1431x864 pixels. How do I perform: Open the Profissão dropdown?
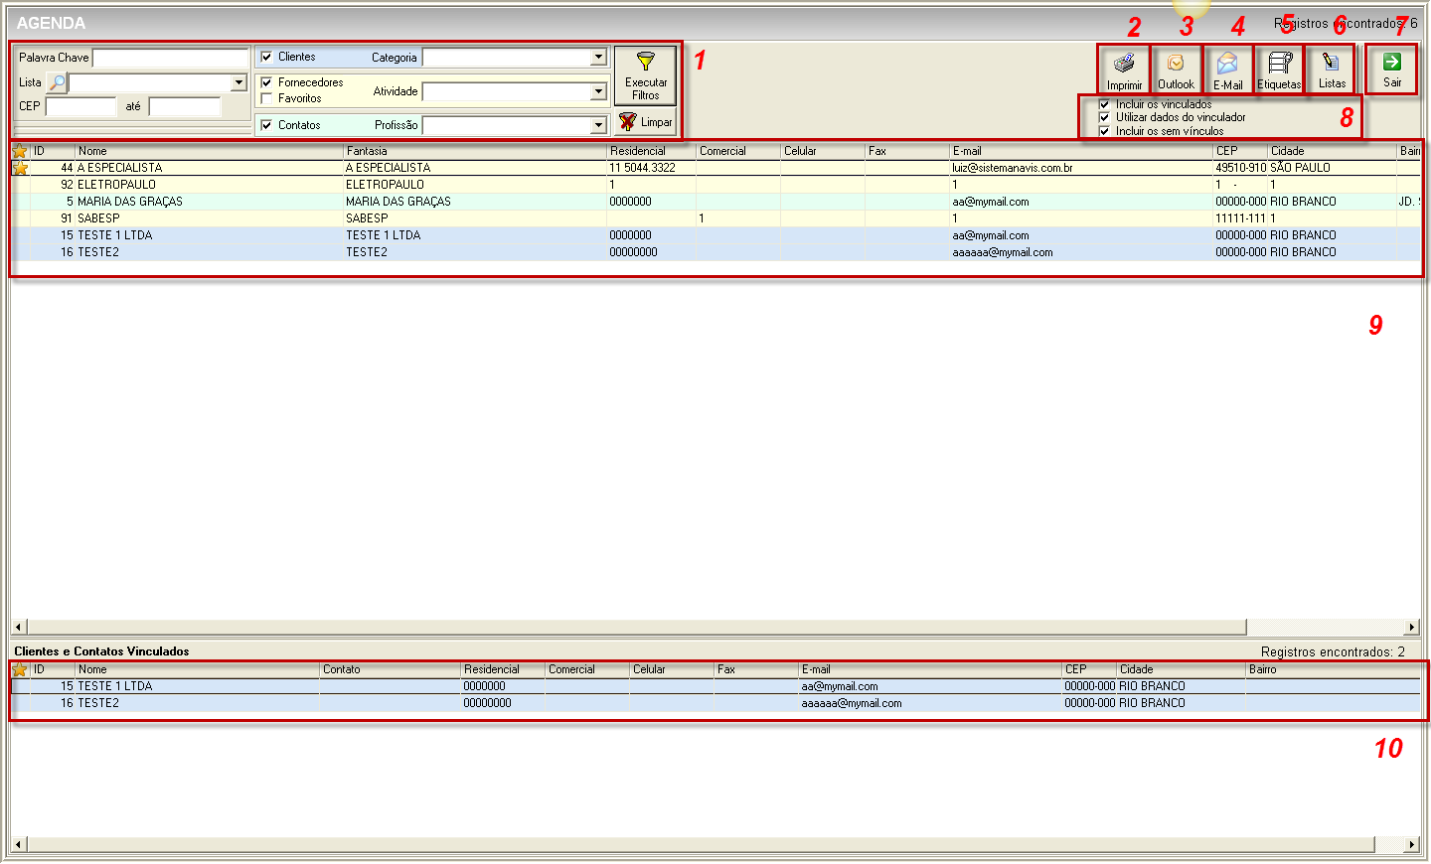598,125
